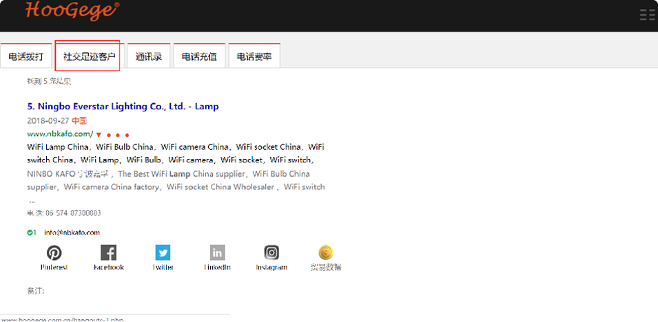Open the Twitter icon link
The image size is (658, 322).
coord(163,253)
